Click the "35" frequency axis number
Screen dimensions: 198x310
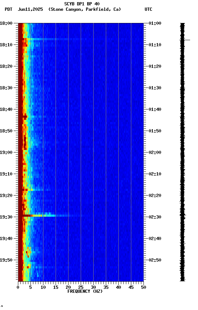pos(106,287)
